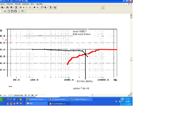Toggle Continuous Facing layout in status bar
178x133 pixels.
32,95
